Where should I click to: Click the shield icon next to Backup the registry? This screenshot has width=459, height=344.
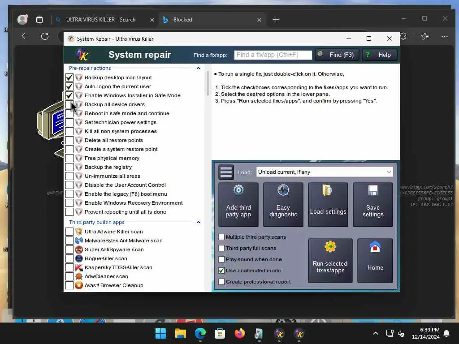[79, 167]
